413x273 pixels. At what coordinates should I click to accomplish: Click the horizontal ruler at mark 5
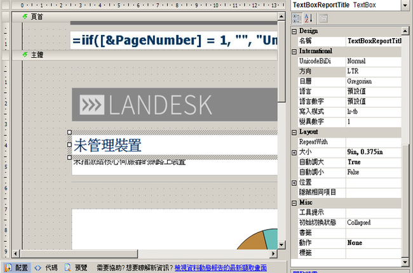(119, 5)
